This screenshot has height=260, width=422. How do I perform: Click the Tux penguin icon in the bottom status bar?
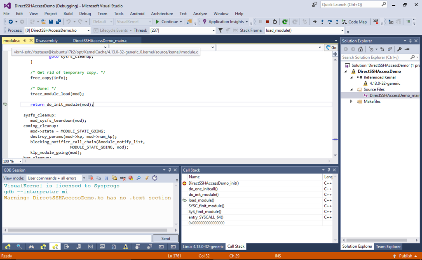click(x=126, y=246)
